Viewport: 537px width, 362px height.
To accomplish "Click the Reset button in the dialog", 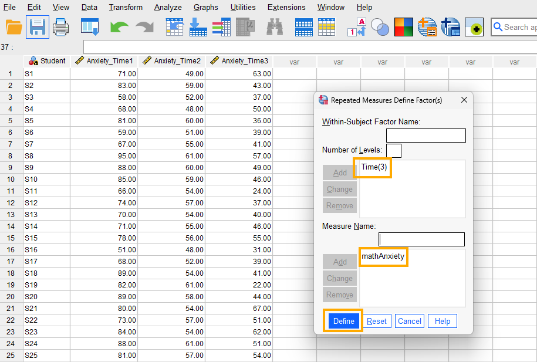I will (x=376, y=320).
